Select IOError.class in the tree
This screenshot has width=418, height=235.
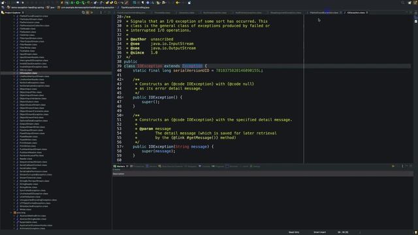tap(26, 70)
